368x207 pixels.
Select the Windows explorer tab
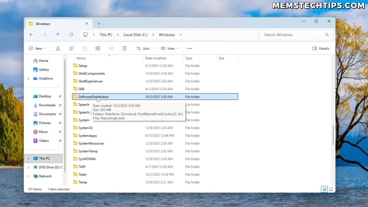43,23
